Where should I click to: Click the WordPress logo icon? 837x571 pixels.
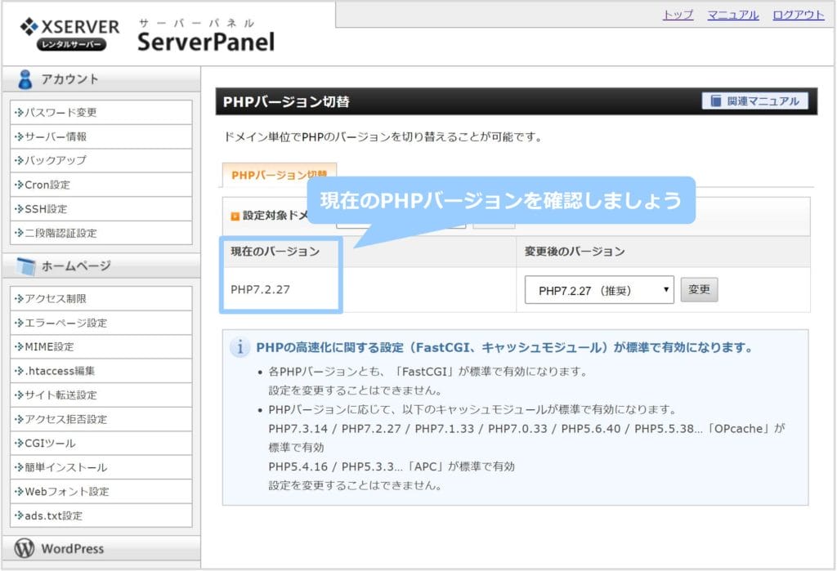[24, 547]
